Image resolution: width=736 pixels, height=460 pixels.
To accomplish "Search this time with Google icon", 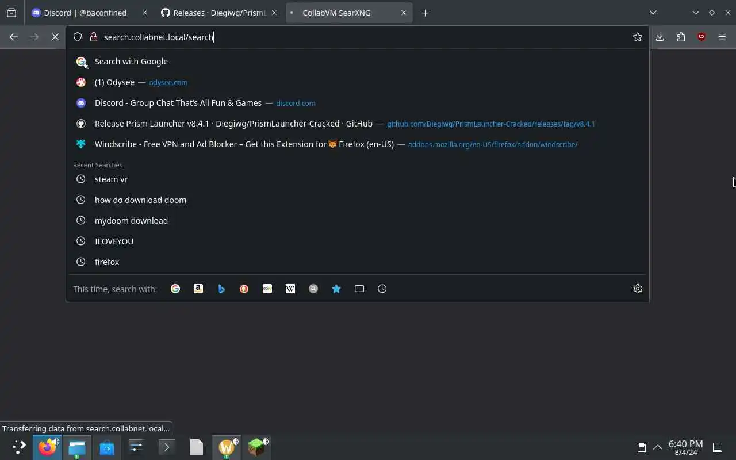I will (175, 289).
